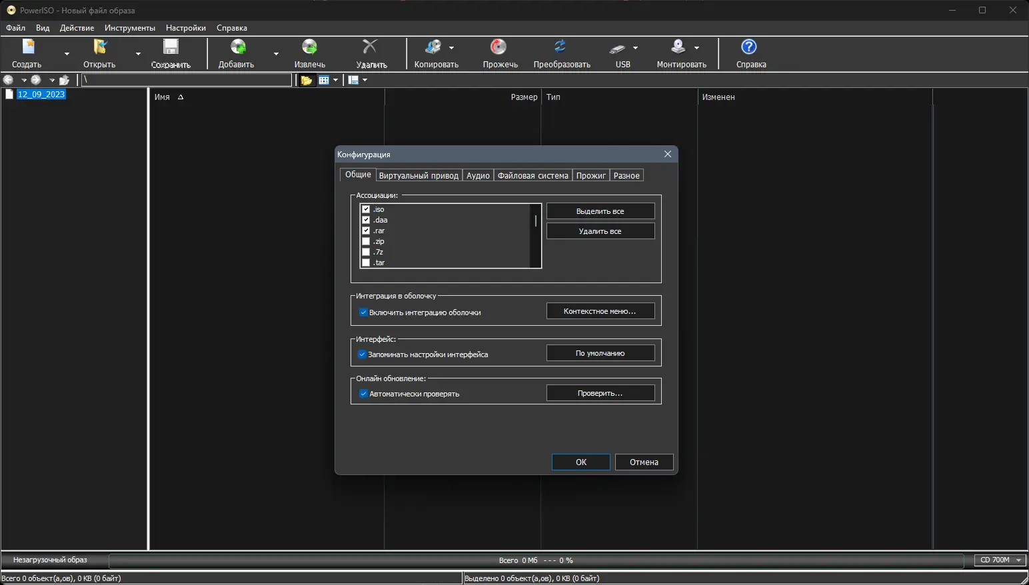The height and width of the screenshot is (585, 1029).
Task: Open the Вид menu
Action: 43,28
